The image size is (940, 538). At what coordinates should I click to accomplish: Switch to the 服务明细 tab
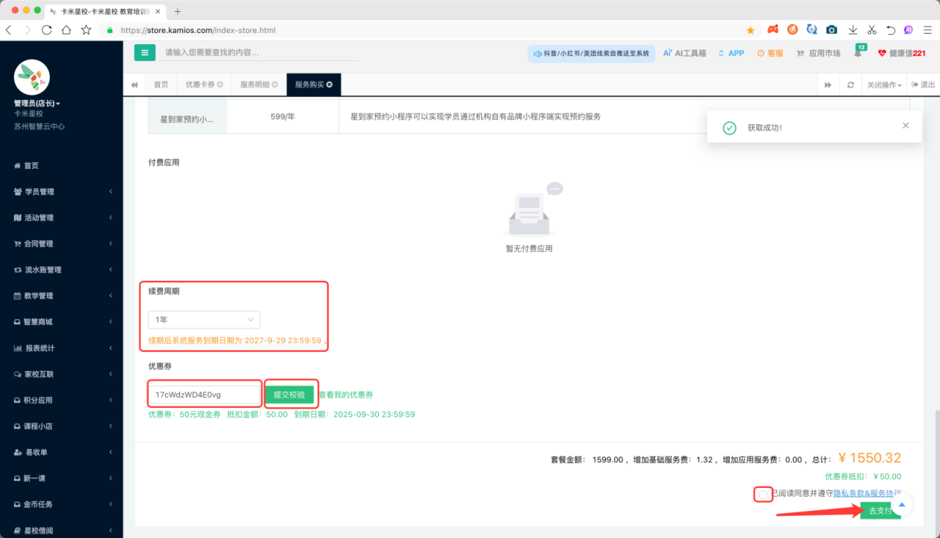259,85
